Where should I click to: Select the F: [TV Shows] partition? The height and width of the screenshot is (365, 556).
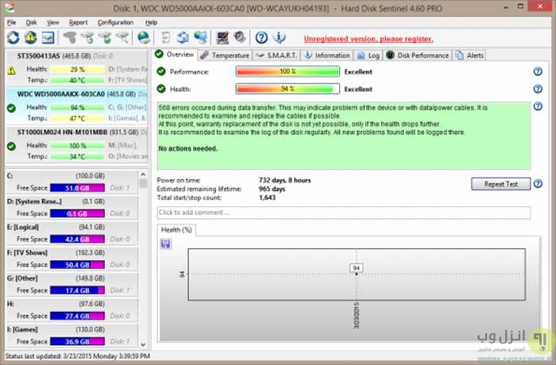coord(72,259)
